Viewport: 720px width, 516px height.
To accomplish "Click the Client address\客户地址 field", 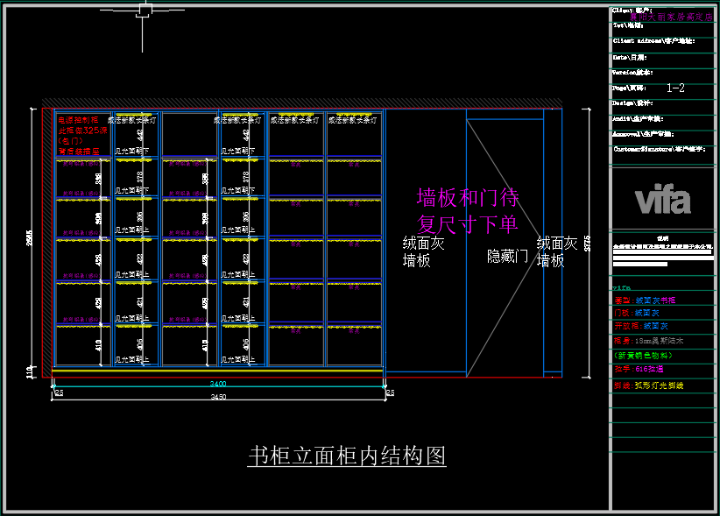I will [653, 40].
